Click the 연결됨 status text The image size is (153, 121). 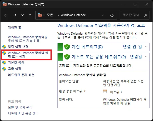pos(136,56)
